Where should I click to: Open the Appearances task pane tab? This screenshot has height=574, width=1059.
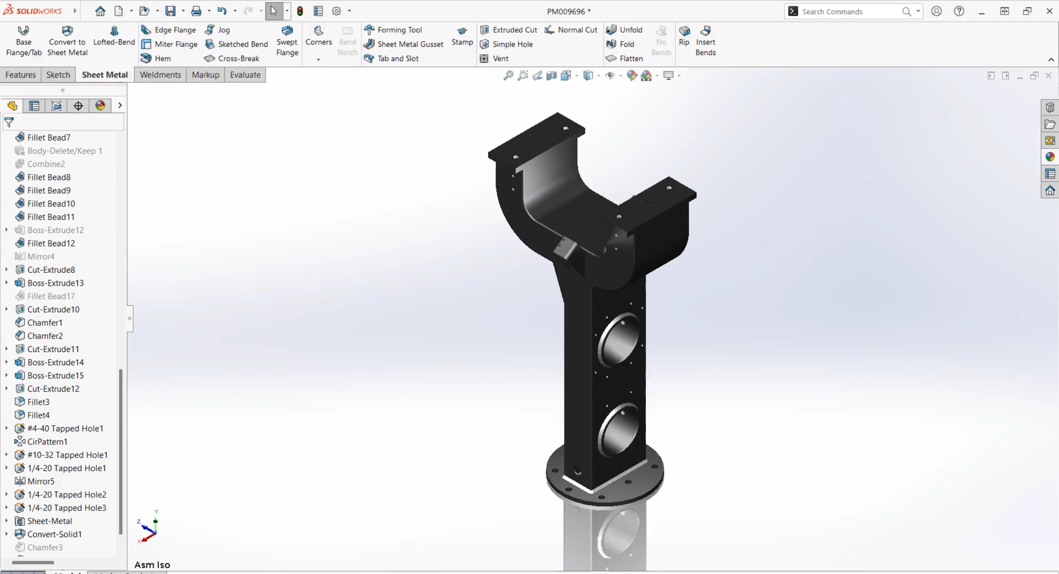(1050, 157)
